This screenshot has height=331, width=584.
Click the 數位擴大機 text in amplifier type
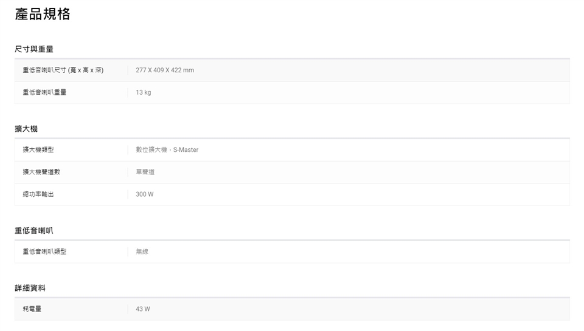[x=151, y=149]
